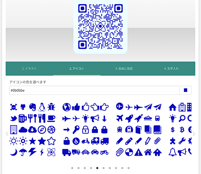
Task: Switch to the 1. イラスト tab
Action: 29,68
